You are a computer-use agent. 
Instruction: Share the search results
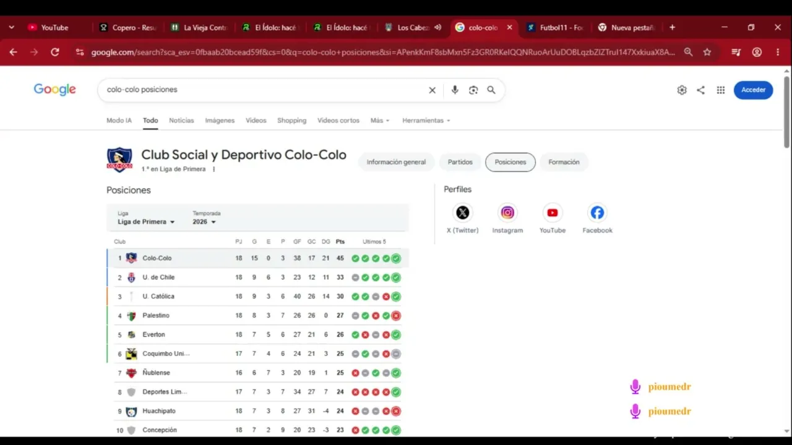coord(700,90)
